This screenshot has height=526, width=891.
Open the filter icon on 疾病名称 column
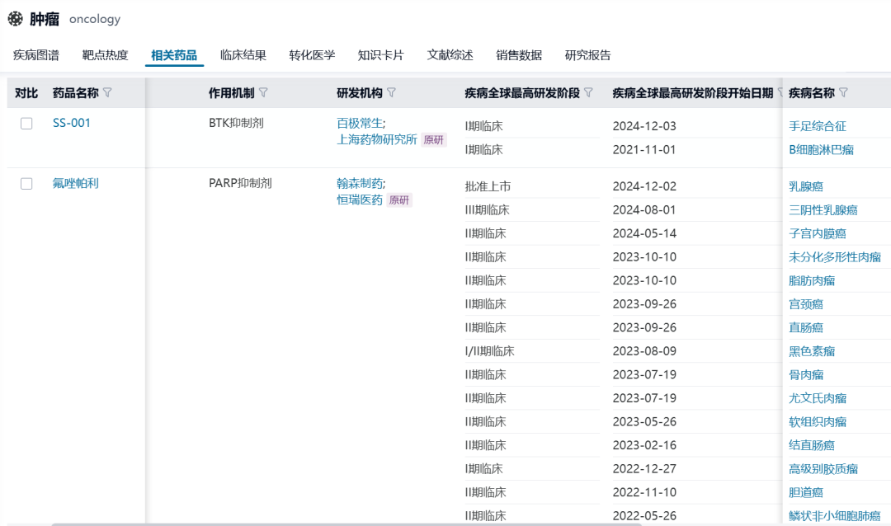(x=842, y=93)
